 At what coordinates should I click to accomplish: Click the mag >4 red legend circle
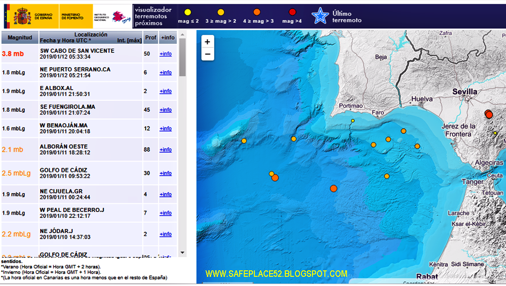coord(292,12)
